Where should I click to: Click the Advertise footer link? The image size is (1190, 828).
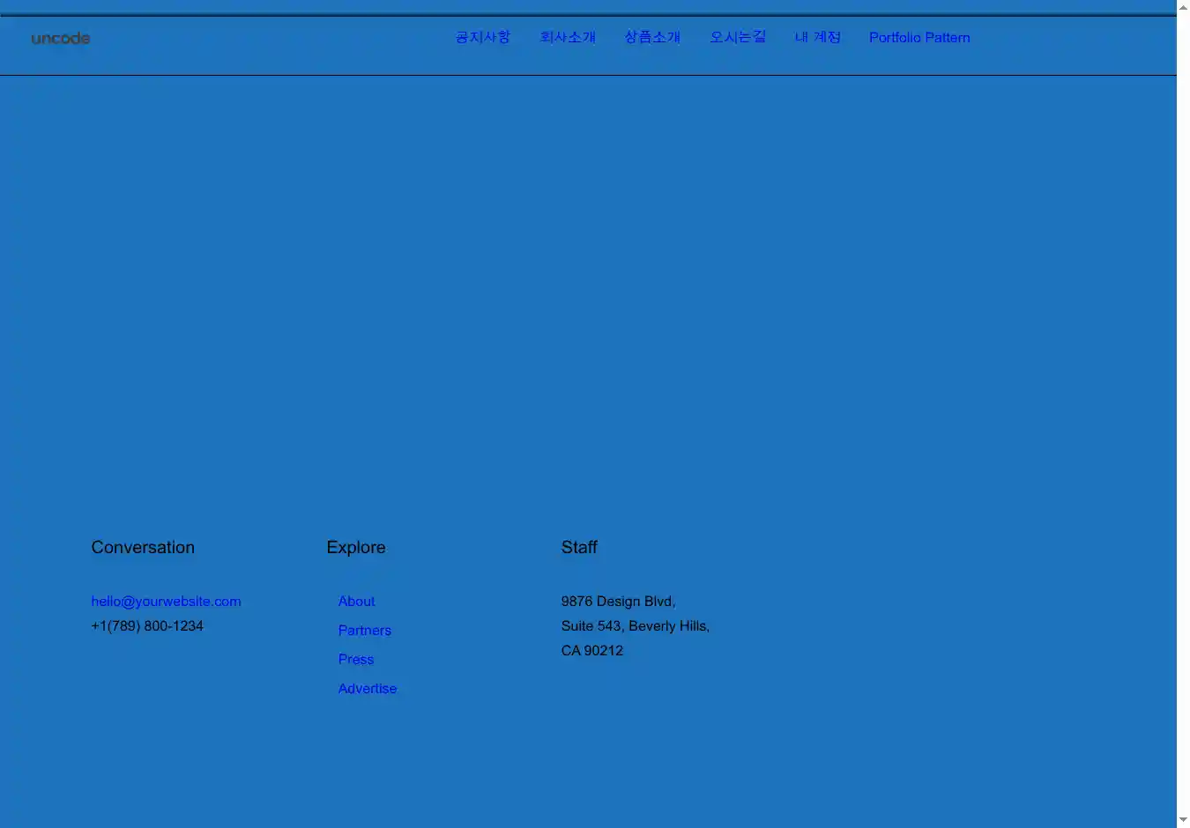(x=367, y=688)
